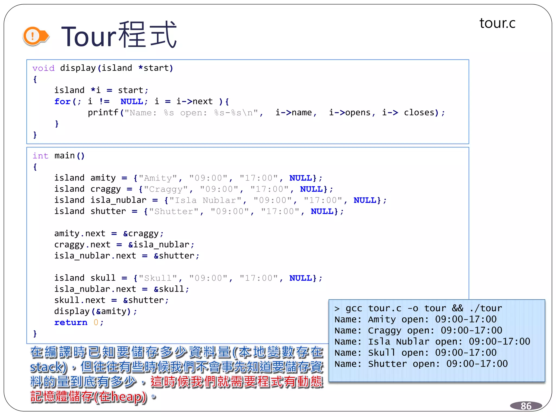Click the 'island amity =' declaration line
556x417 pixels.
188,178
